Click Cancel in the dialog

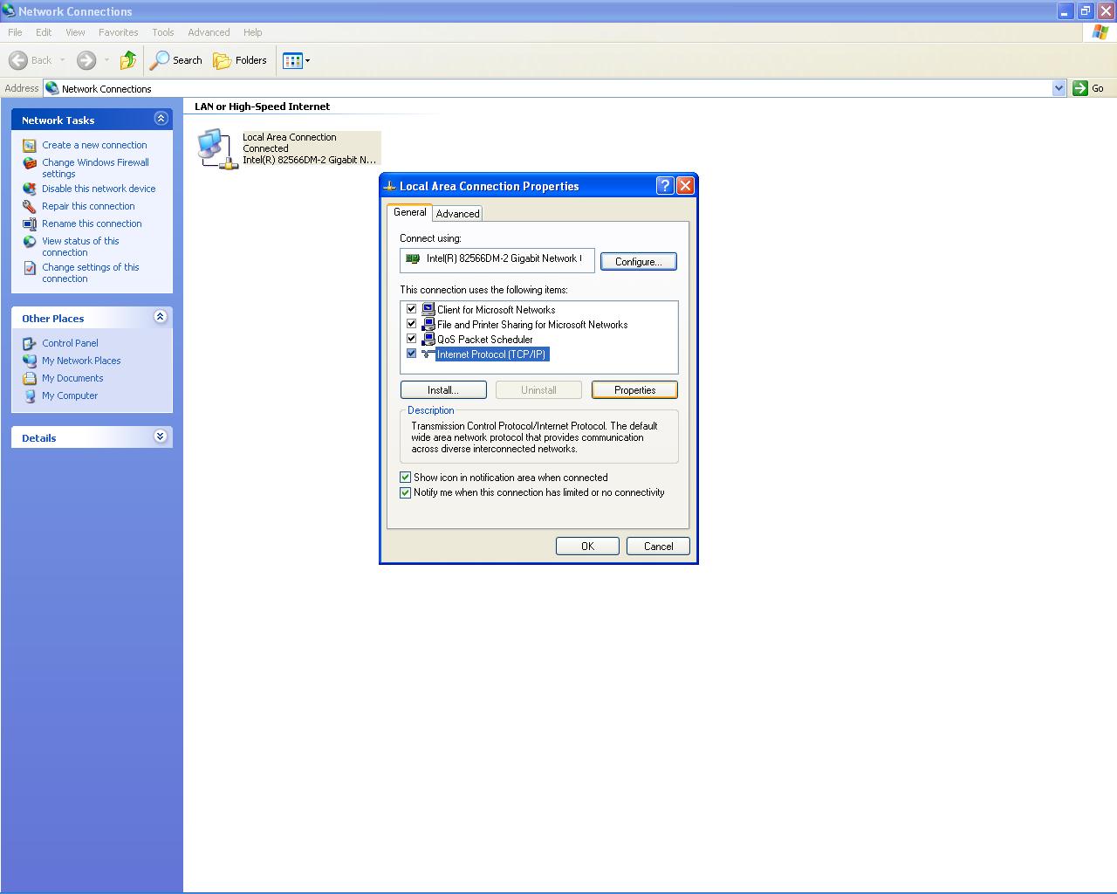pyautogui.click(x=658, y=546)
